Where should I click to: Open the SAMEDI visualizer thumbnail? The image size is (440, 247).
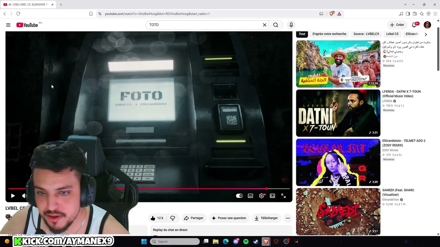(x=338, y=211)
